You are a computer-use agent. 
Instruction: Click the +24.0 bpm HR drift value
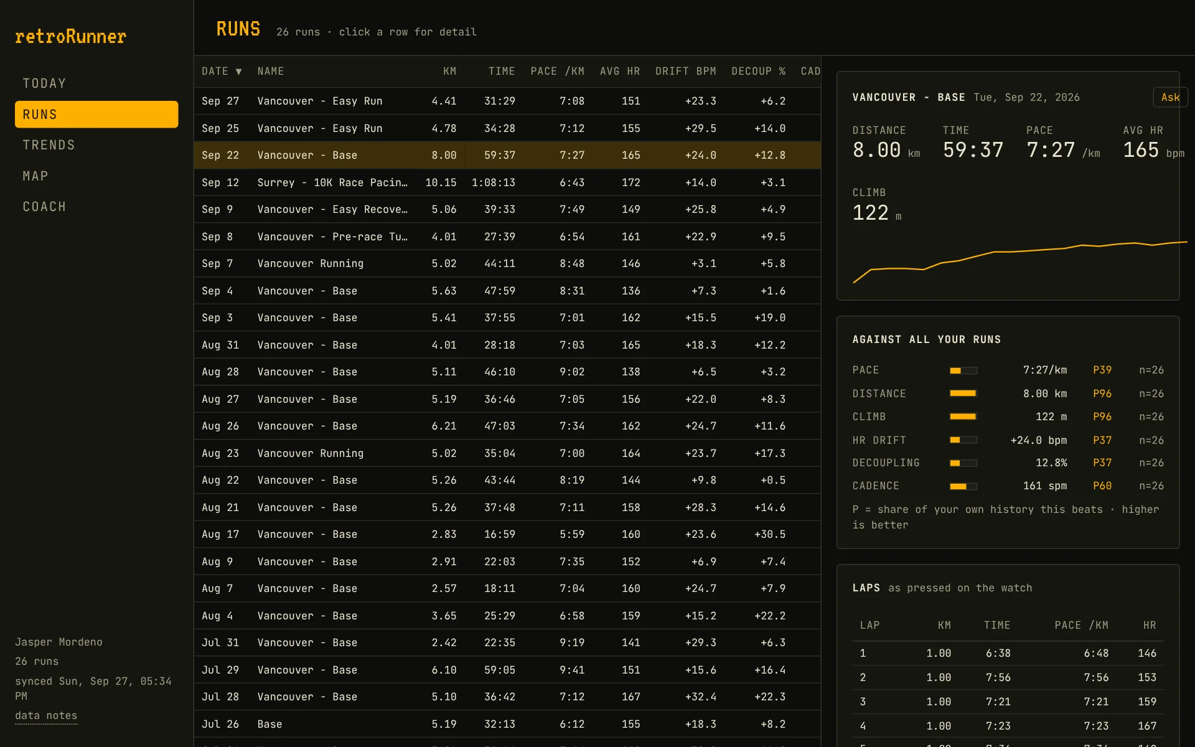(x=1038, y=440)
